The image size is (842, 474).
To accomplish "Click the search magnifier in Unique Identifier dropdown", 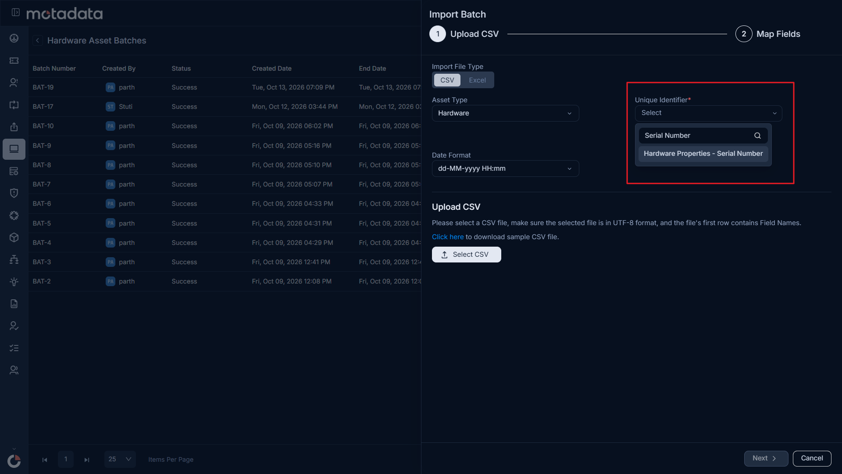I will [x=757, y=136].
